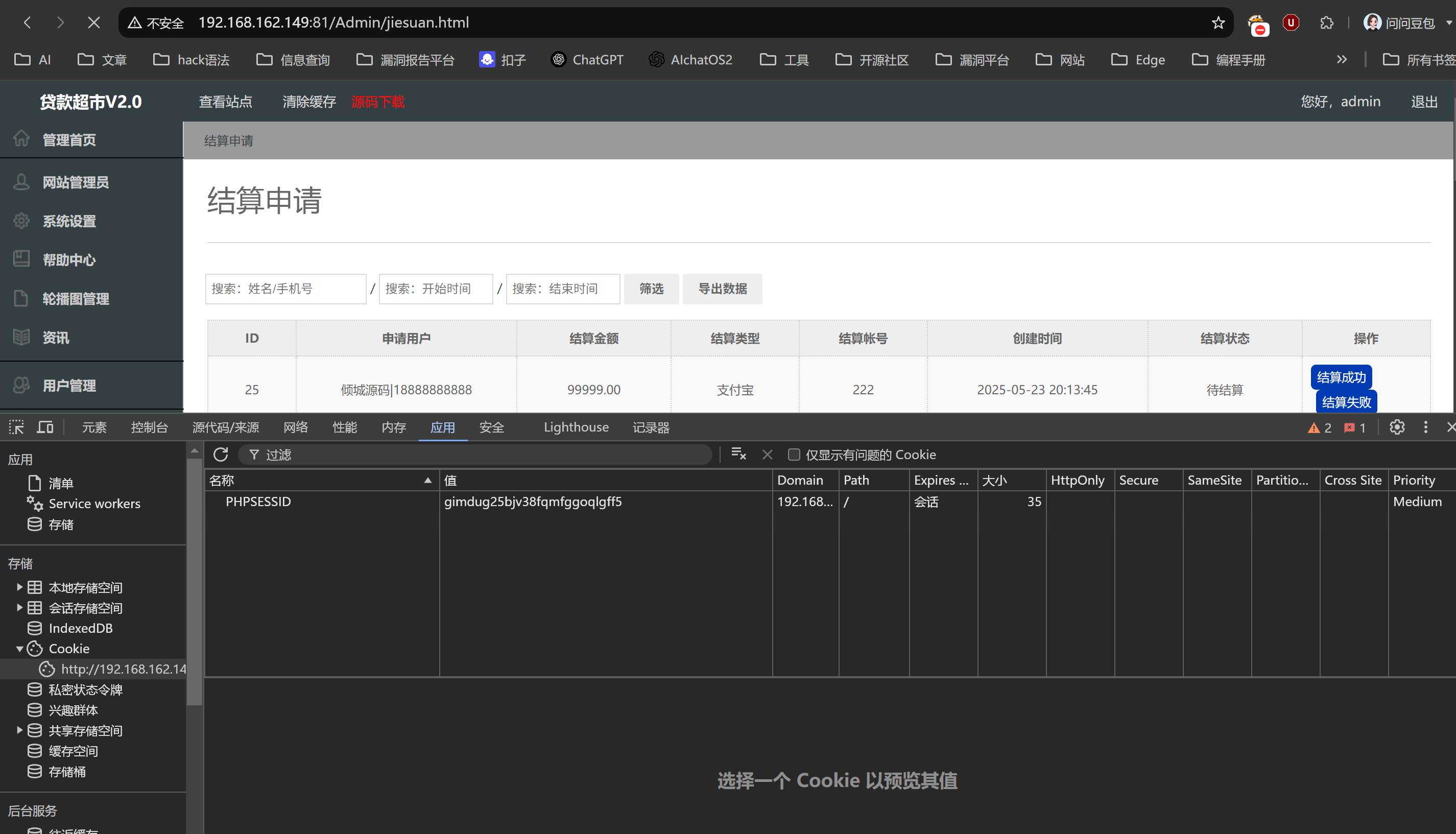Open browser extensions puzzle icon

pos(1327,23)
